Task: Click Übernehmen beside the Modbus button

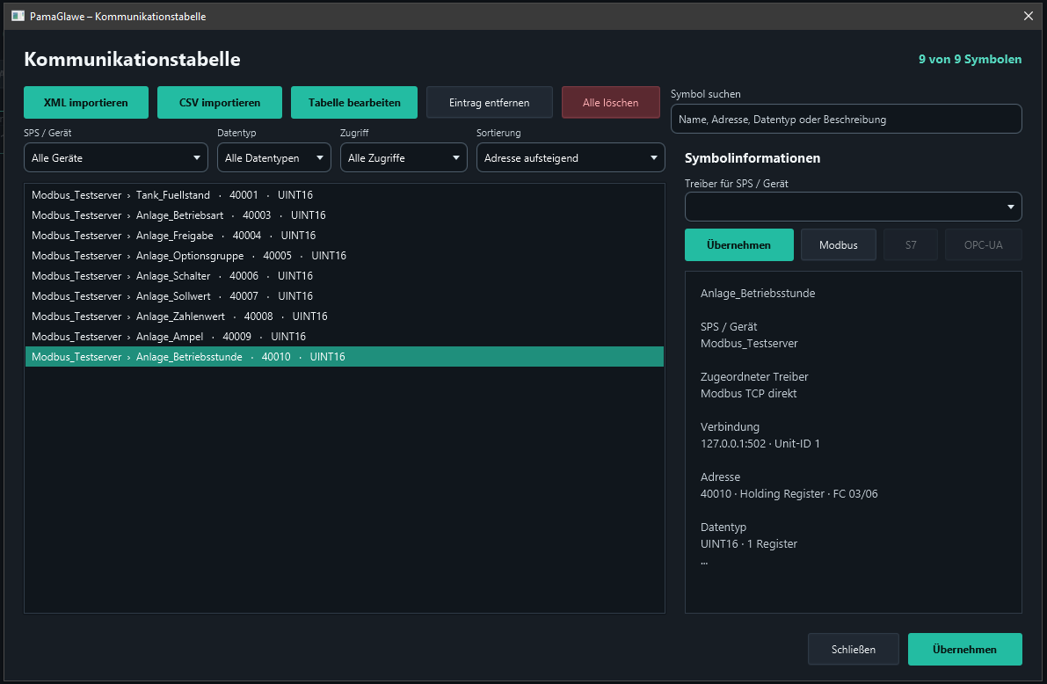Action: (x=739, y=244)
